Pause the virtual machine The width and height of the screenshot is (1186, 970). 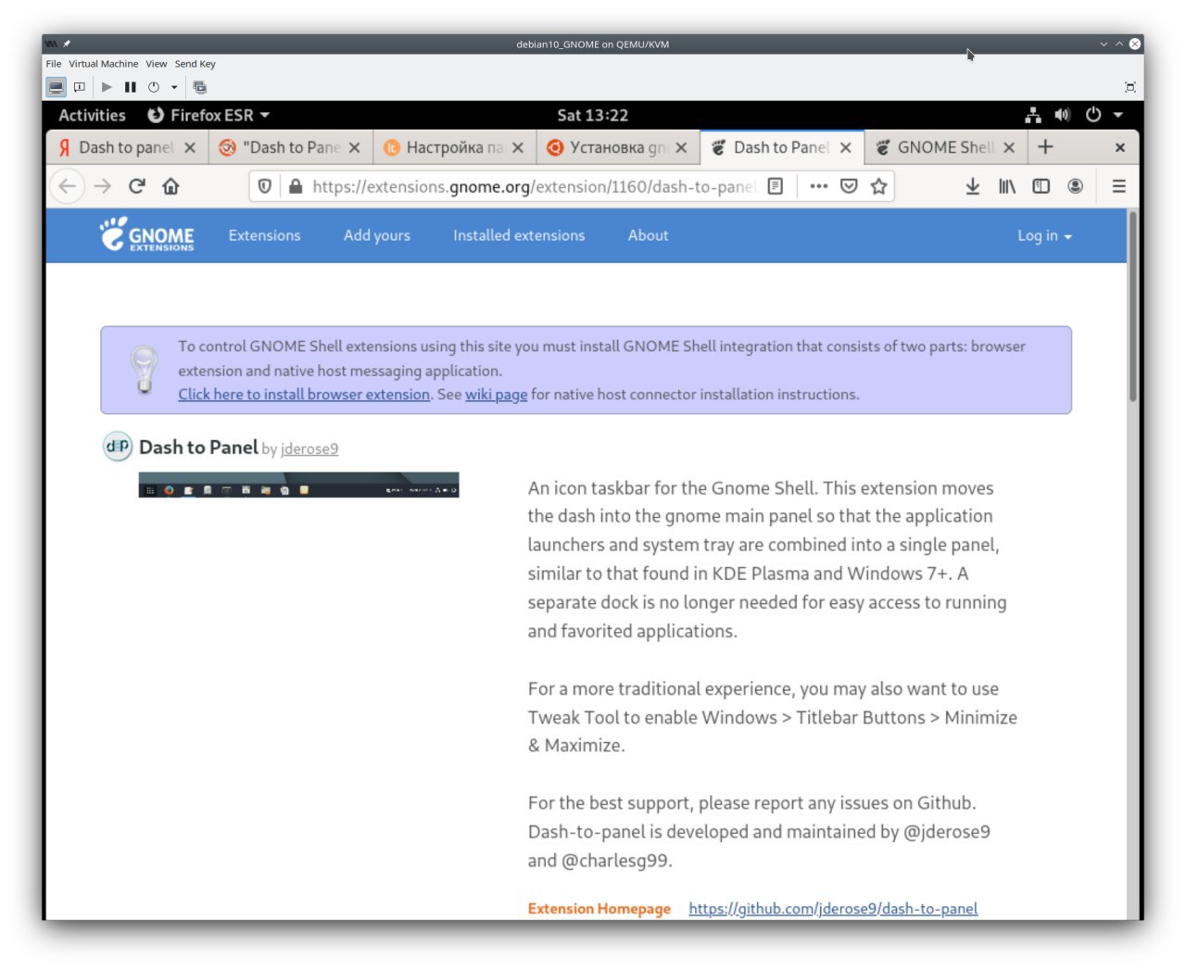130,87
